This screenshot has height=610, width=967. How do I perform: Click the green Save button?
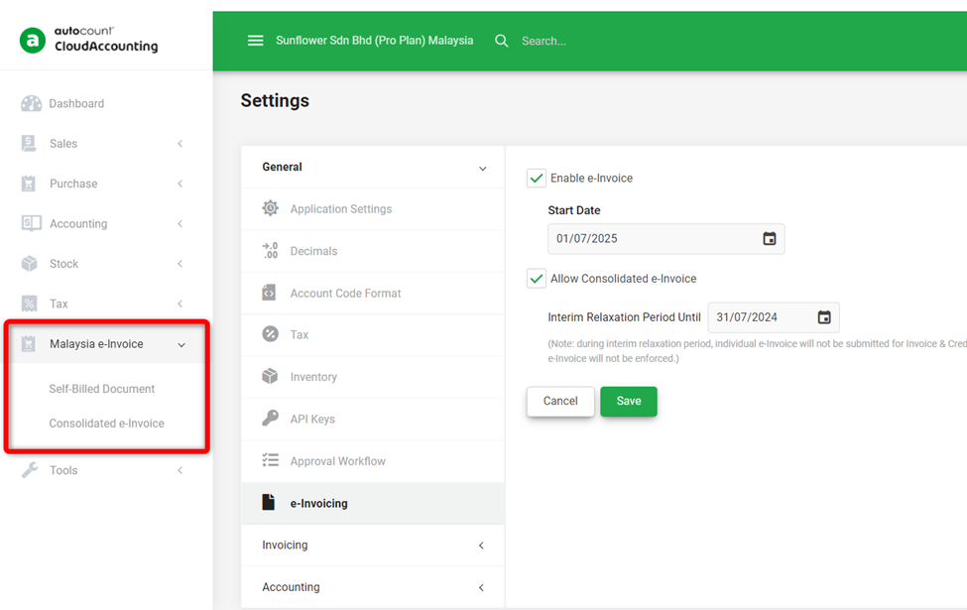[629, 401]
